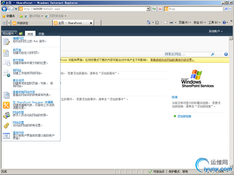Click the Print icon in command bar
This screenshot has width=234, height=175.
click(171, 22)
